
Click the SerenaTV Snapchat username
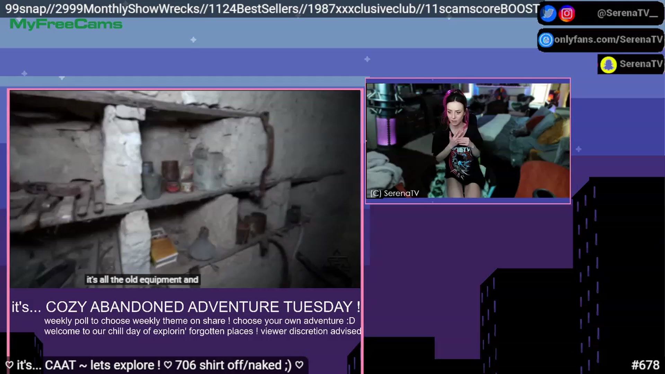click(641, 64)
